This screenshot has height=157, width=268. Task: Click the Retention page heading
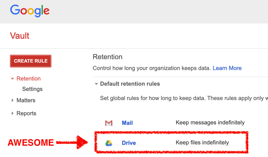[107, 57]
